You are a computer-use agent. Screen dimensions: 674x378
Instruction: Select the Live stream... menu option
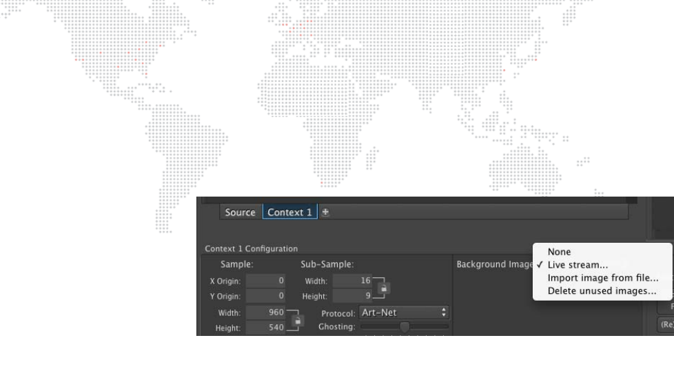(x=578, y=265)
